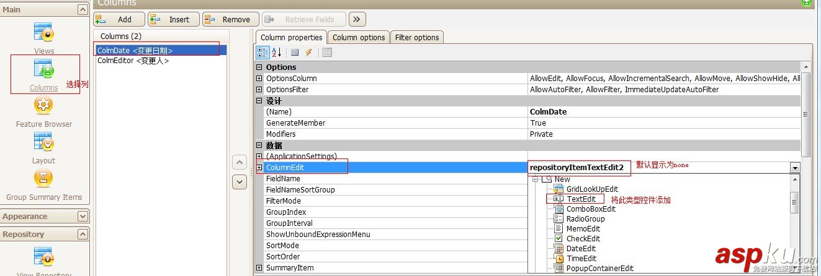Screen dimensions: 821x276
Task: Choose ComboBoxEdit editor type
Action: click(590, 209)
